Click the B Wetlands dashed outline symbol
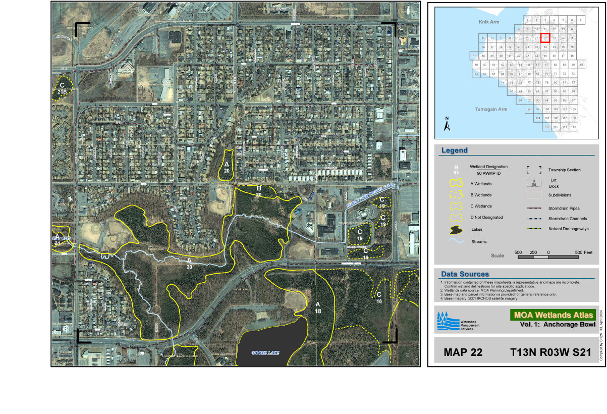The width and height of the screenshot is (607, 414). (456, 195)
